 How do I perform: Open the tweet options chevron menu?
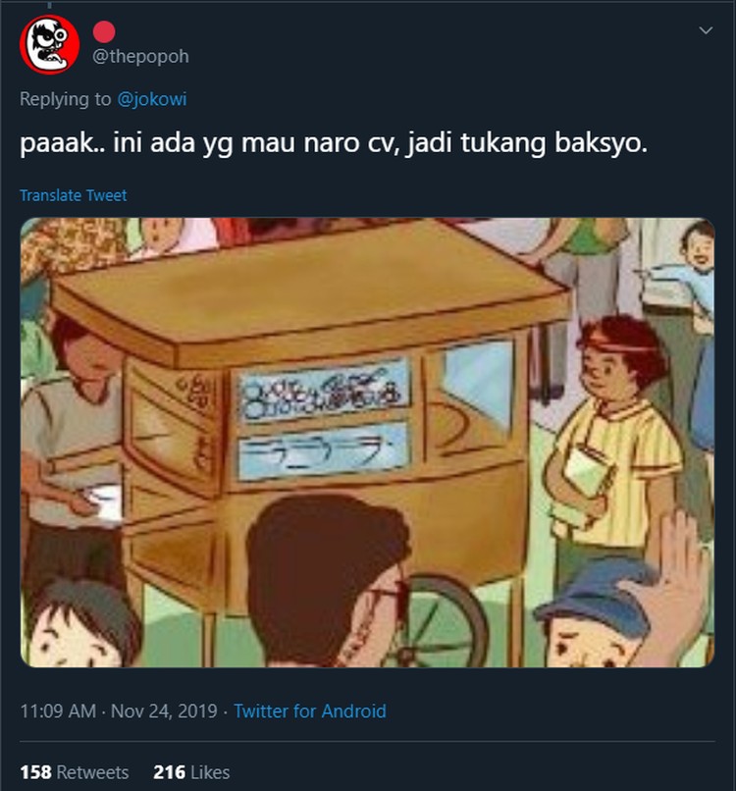(x=706, y=30)
